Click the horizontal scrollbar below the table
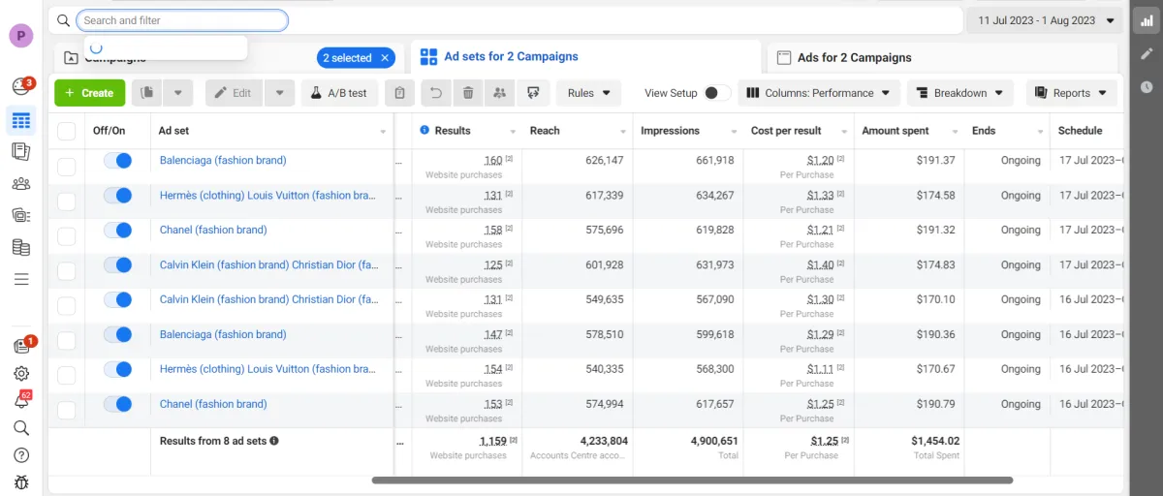The image size is (1163, 496). click(692, 480)
